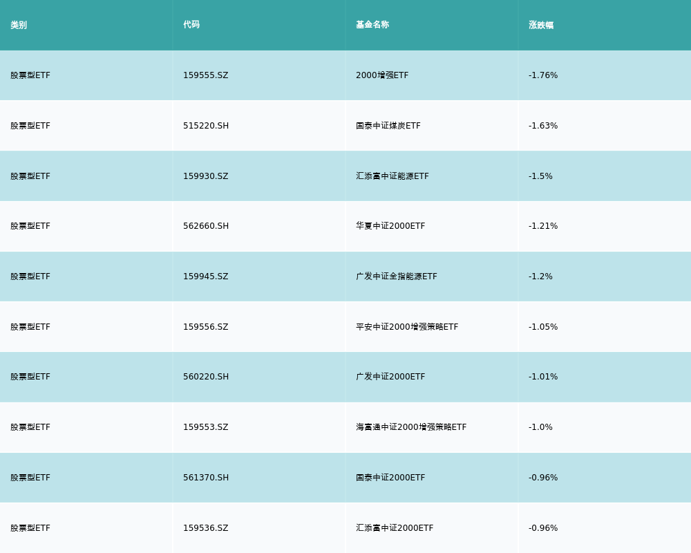The width and height of the screenshot is (691, 553).
Task: Click the -1.0% change value
Action: pos(540,427)
